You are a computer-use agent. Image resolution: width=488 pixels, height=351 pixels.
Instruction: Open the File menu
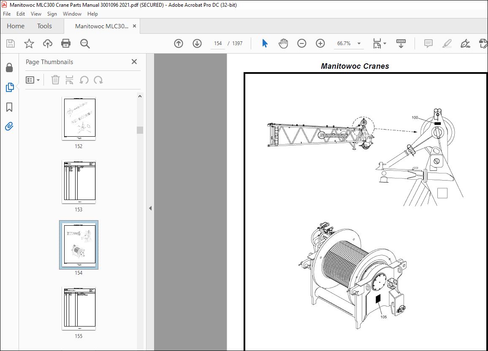[6, 13]
